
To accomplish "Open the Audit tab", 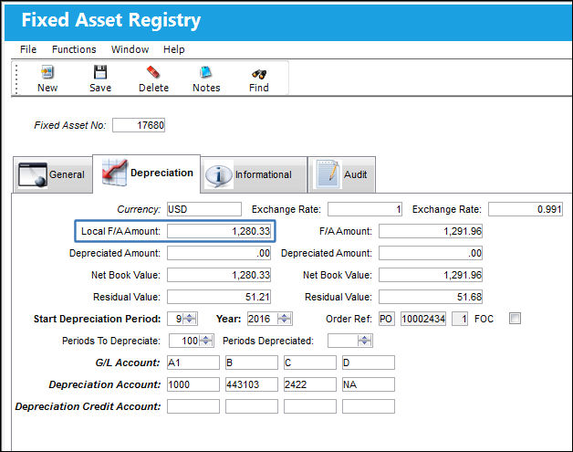I will pos(341,174).
